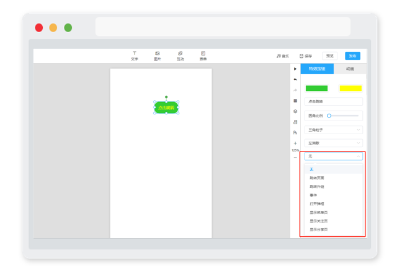Click the redo arrow icon
Image resolution: width=397 pixels, height=272 pixels.
pyautogui.click(x=295, y=90)
